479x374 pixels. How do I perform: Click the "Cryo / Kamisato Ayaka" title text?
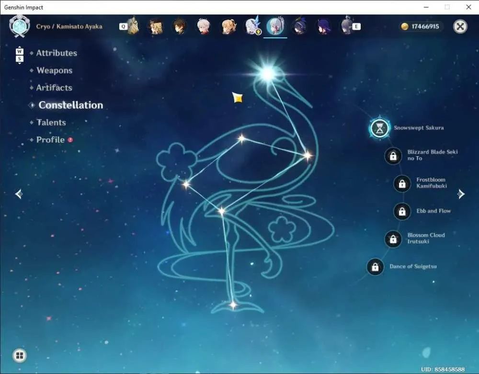(69, 26)
